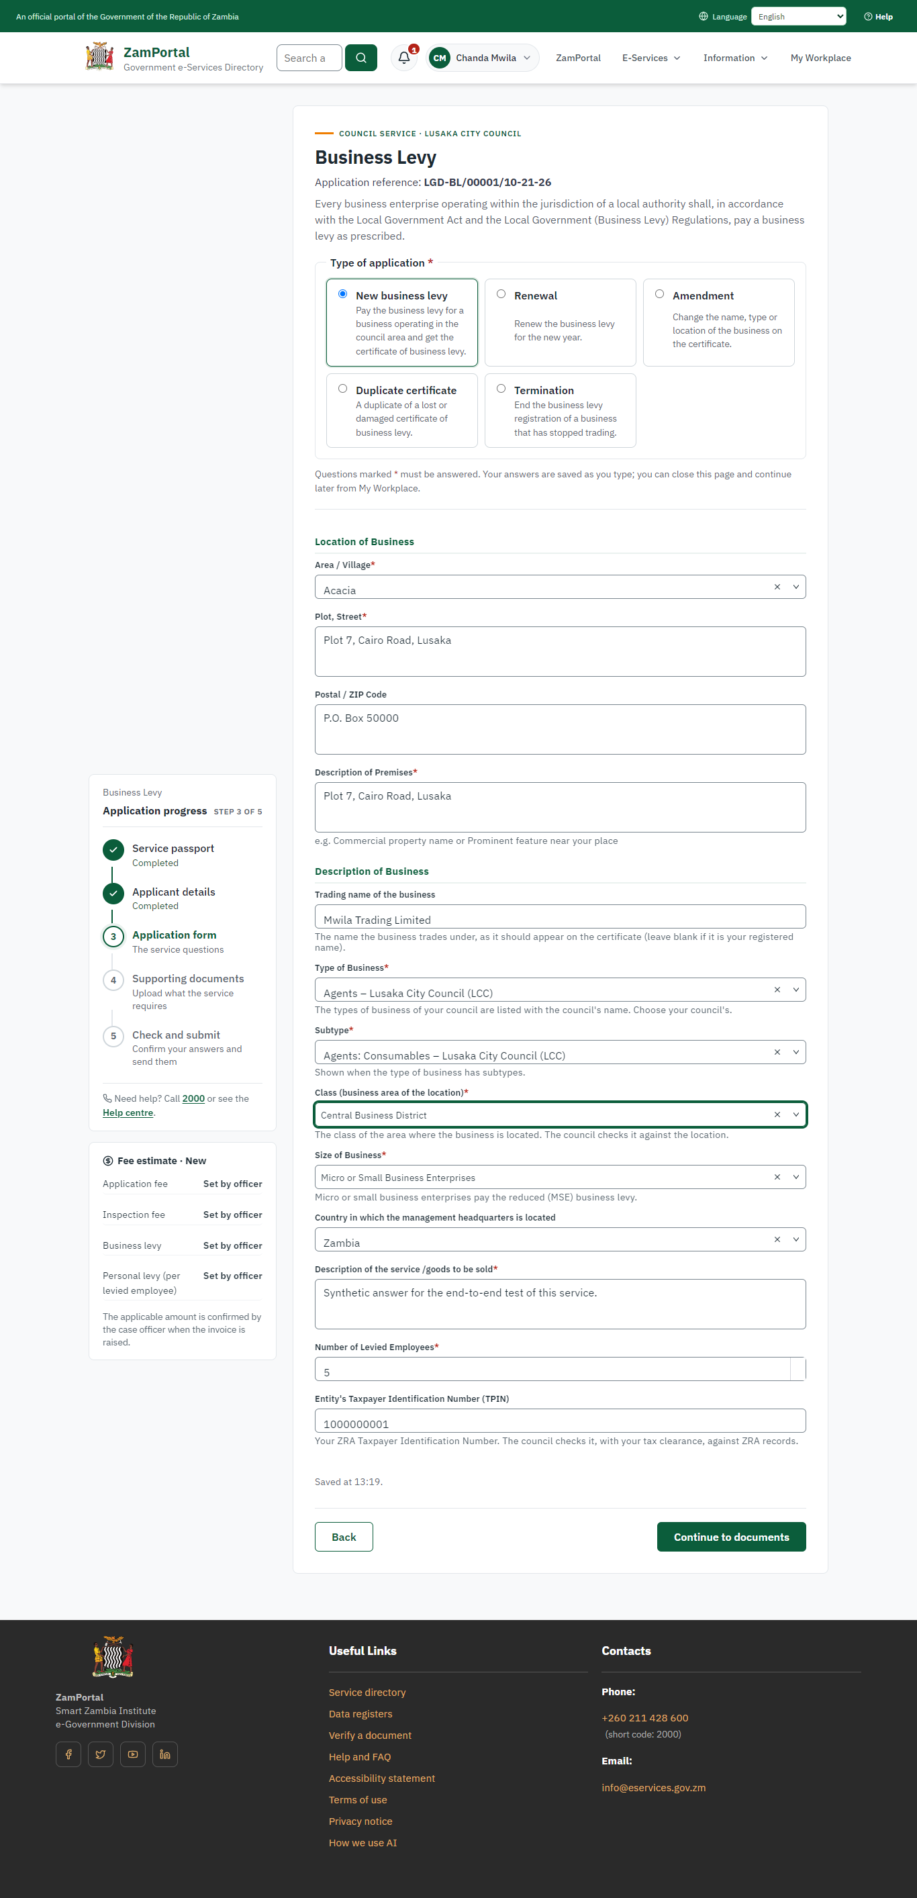Clear the Country headquarters selection

click(x=777, y=1239)
